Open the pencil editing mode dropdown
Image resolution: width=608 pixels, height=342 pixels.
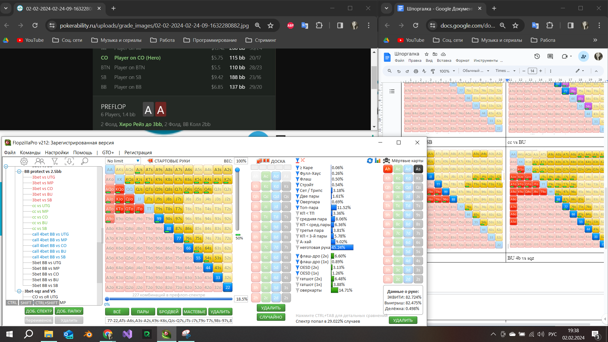(x=580, y=71)
